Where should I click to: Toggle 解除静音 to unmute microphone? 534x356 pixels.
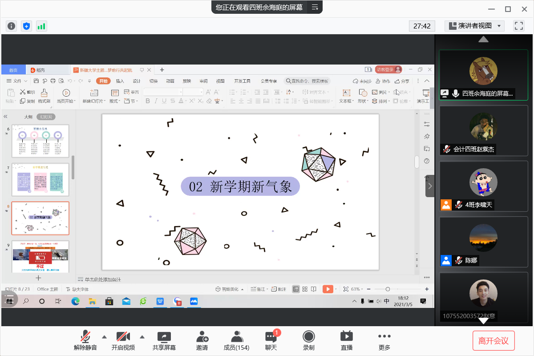tap(85, 340)
